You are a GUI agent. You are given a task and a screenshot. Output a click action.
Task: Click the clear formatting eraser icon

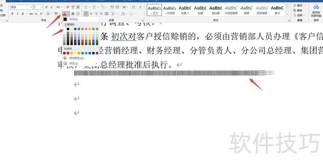[x=68, y=7]
